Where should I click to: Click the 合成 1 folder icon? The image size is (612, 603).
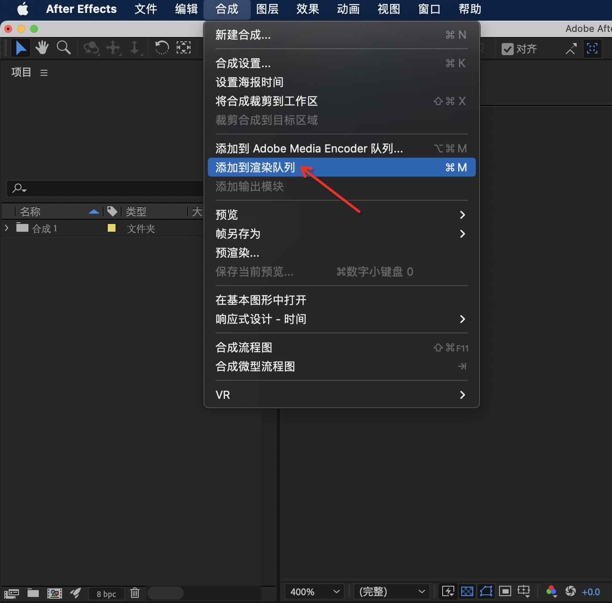[22, 227]
